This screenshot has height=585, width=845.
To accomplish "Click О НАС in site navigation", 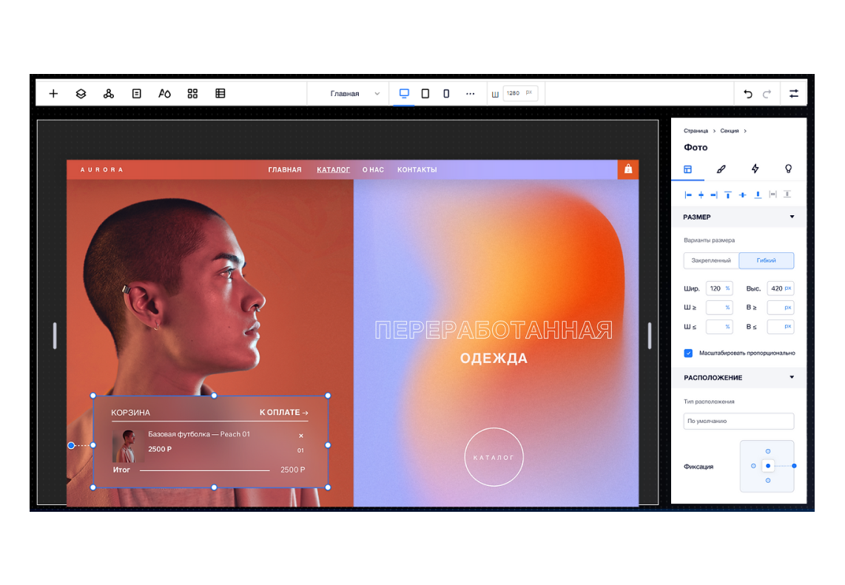I will tap(373, 169).
